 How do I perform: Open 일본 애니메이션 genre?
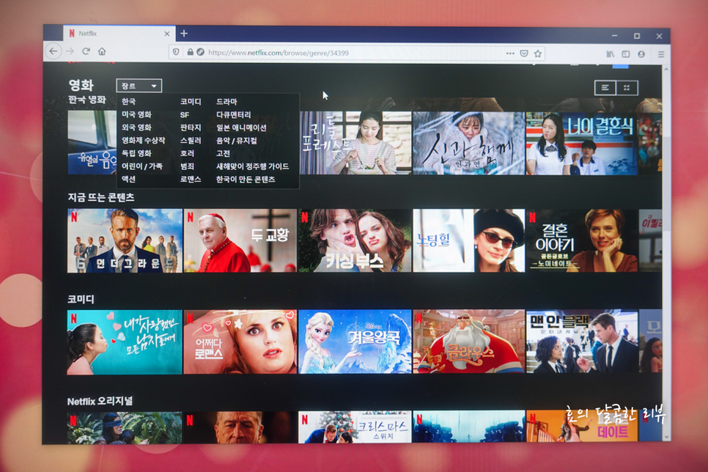pos(241,128)
